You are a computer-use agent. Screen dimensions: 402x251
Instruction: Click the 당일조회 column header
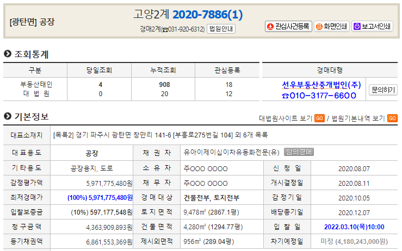point(99,70)
